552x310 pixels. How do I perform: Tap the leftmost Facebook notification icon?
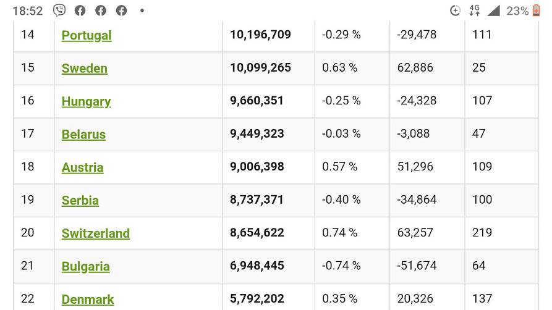[80, 10]
